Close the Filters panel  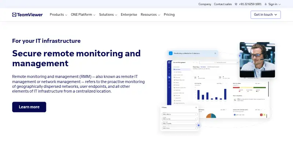click(x=196, y=108)
